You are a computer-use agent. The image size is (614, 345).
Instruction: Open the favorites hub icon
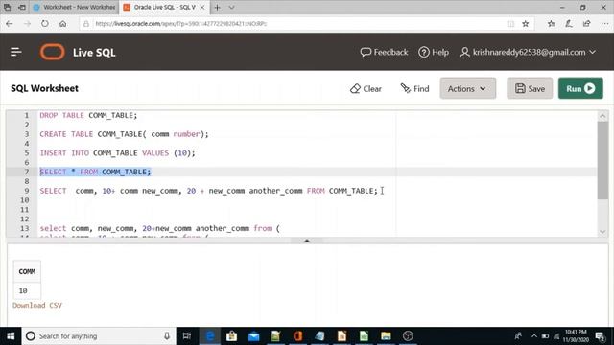[x=552, y=23]
